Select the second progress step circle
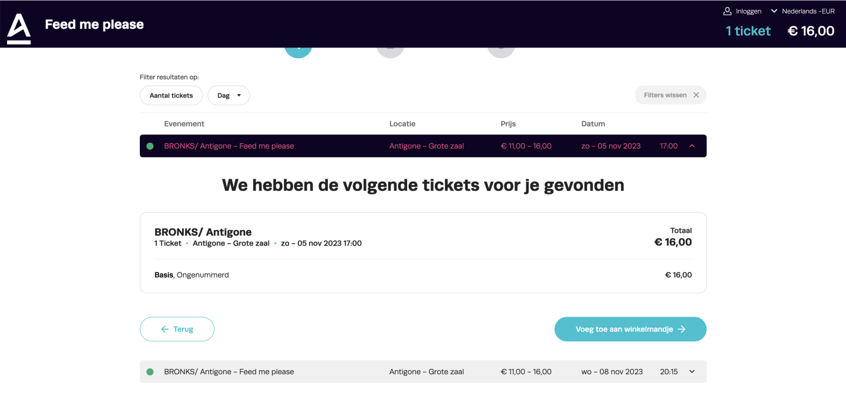This screenshot has width=846, height=400. click(x=390, y=52)
